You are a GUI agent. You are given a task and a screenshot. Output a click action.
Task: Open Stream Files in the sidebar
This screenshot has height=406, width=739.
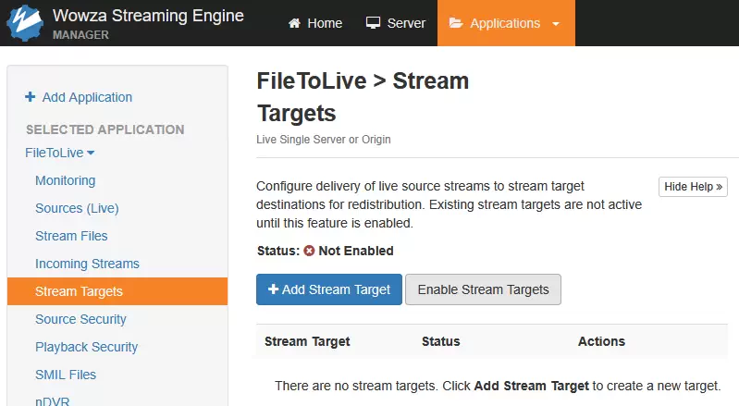[x=71, y=236]
